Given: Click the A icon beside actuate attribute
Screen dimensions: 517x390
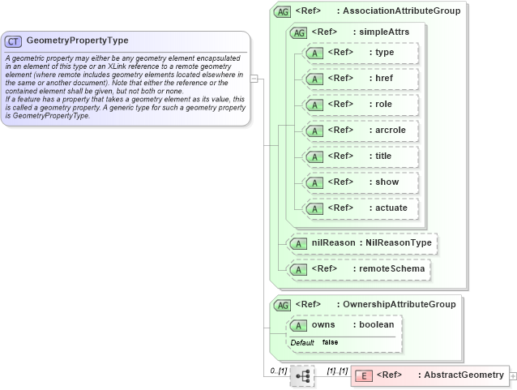Looking at the screenshot, I should 314,209.
